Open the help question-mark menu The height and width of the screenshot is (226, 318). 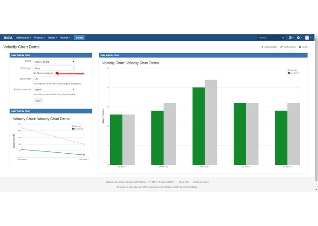[x=291, y=38]
